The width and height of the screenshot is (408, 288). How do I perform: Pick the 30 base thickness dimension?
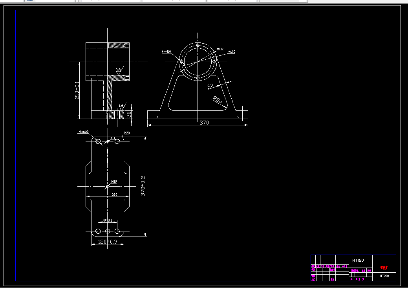129,115
